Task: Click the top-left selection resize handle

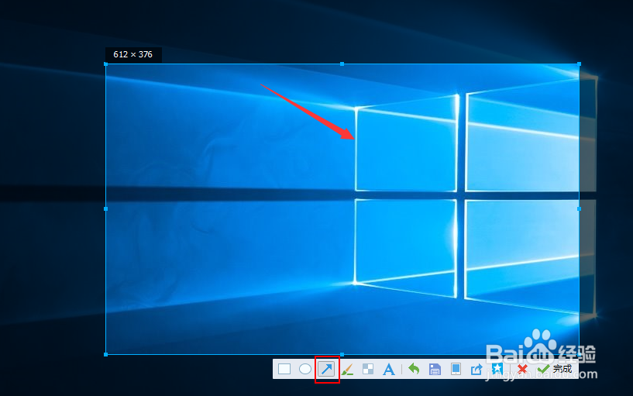Action: 106,64
